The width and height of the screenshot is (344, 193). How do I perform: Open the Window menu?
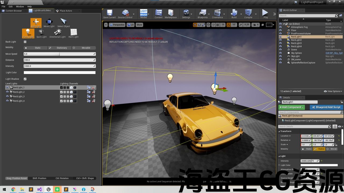pyautogui.click(x=20, y=6)
